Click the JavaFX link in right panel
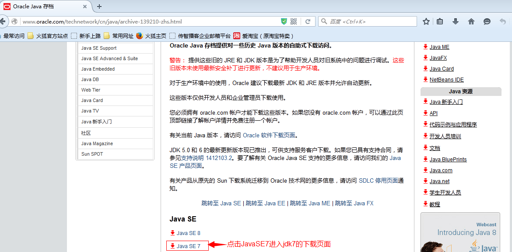The height and width of the screenshot is (252, 512). 438,58
